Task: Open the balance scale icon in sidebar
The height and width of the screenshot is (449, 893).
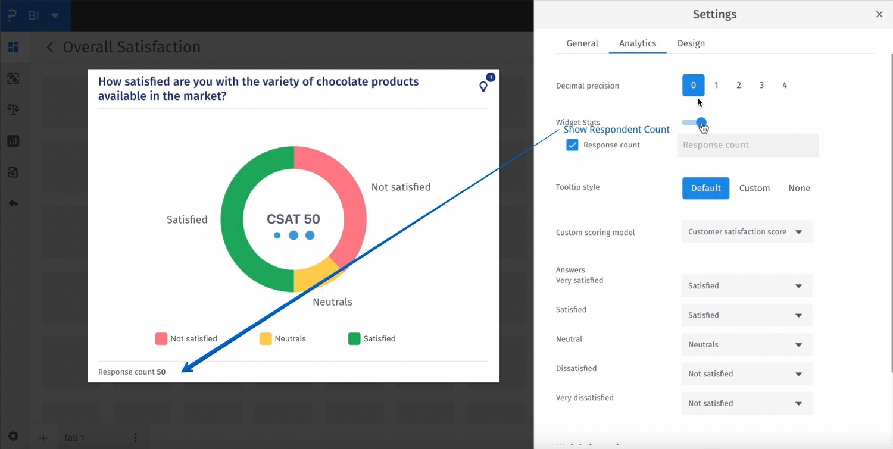Action: click(13, 109)
